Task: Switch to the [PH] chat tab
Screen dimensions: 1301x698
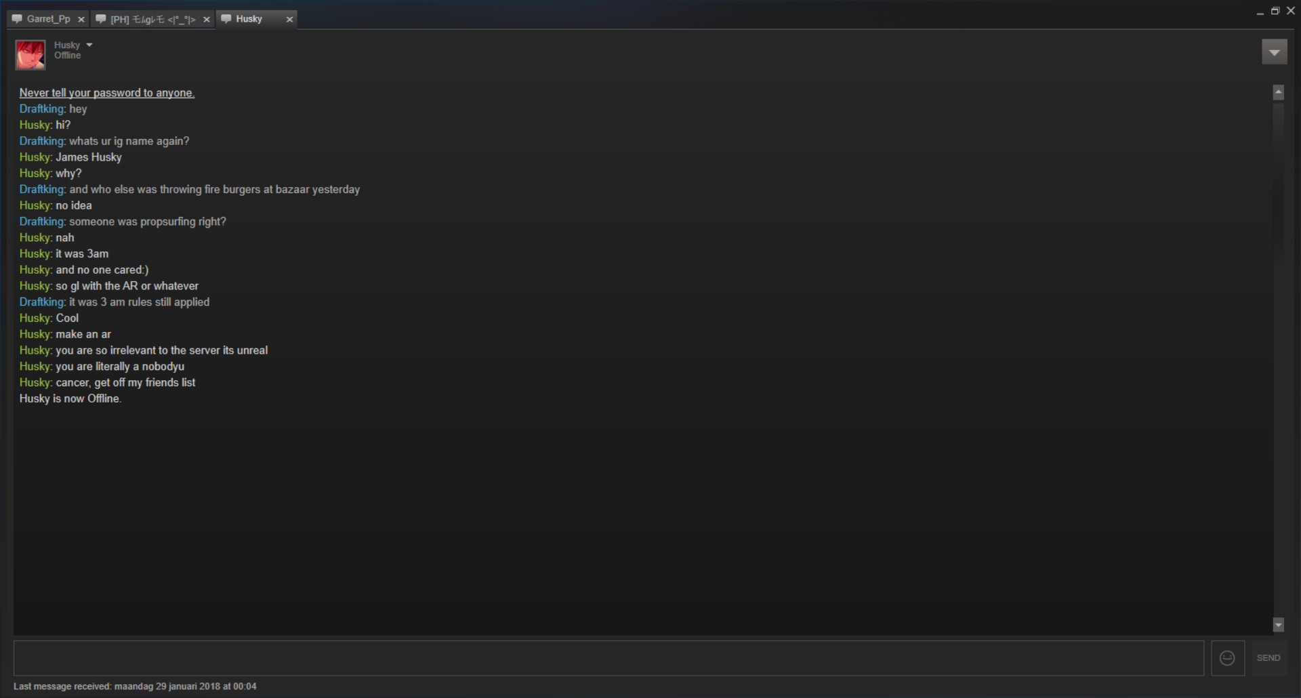Action: [x=152, y=19]
